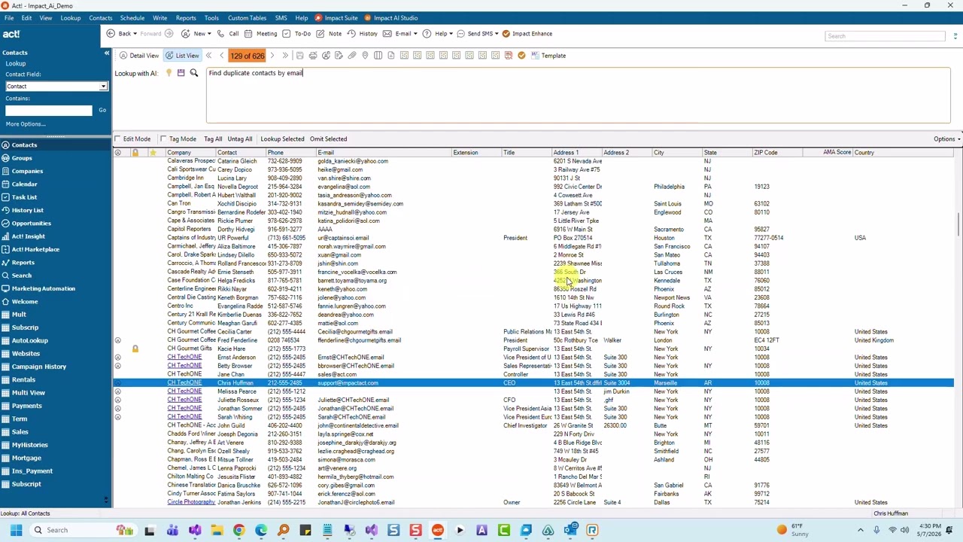The image size is (963, 542).
Task: Open the Template tool
Action: pyautogui.click(x=548, y=56)
